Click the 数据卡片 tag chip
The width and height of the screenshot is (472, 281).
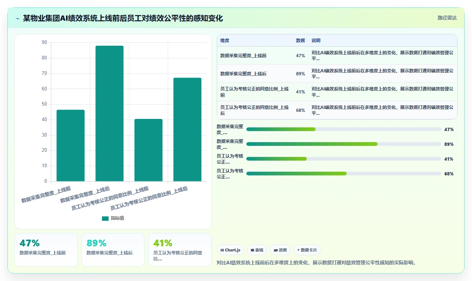(x=307, y=250)
